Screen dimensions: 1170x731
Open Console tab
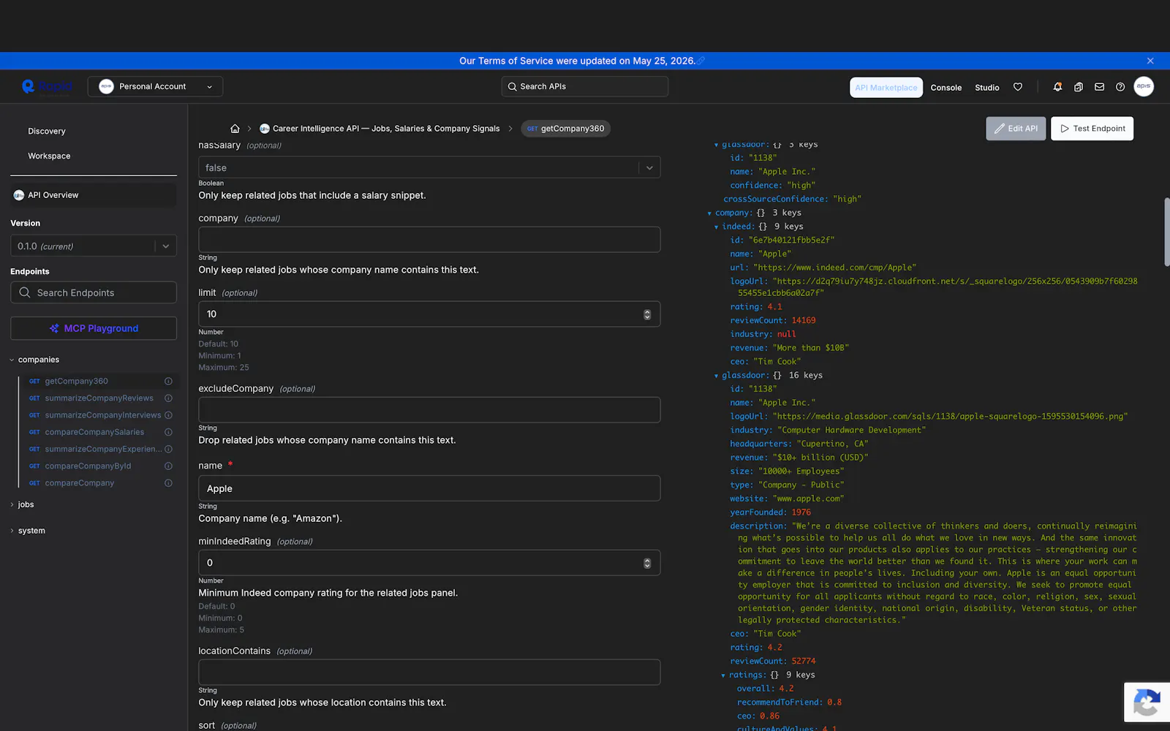coord(946,88)
